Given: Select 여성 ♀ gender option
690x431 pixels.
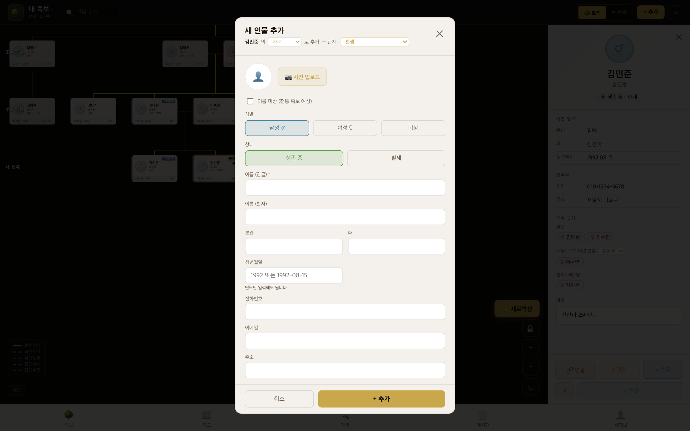Looking at the screenshot, I should click(x=345, y=128).
